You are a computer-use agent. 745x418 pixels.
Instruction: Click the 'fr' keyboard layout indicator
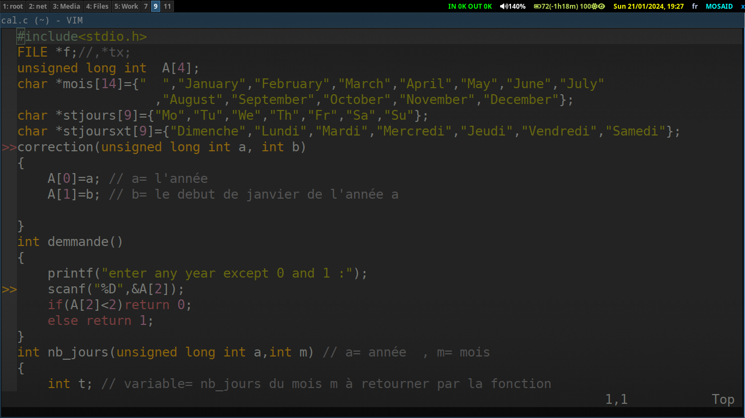pos(695,7)
